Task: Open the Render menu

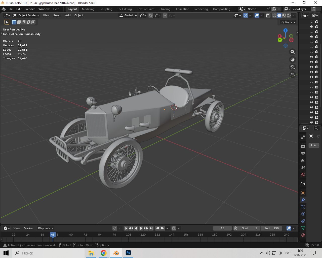Action: 30,9
